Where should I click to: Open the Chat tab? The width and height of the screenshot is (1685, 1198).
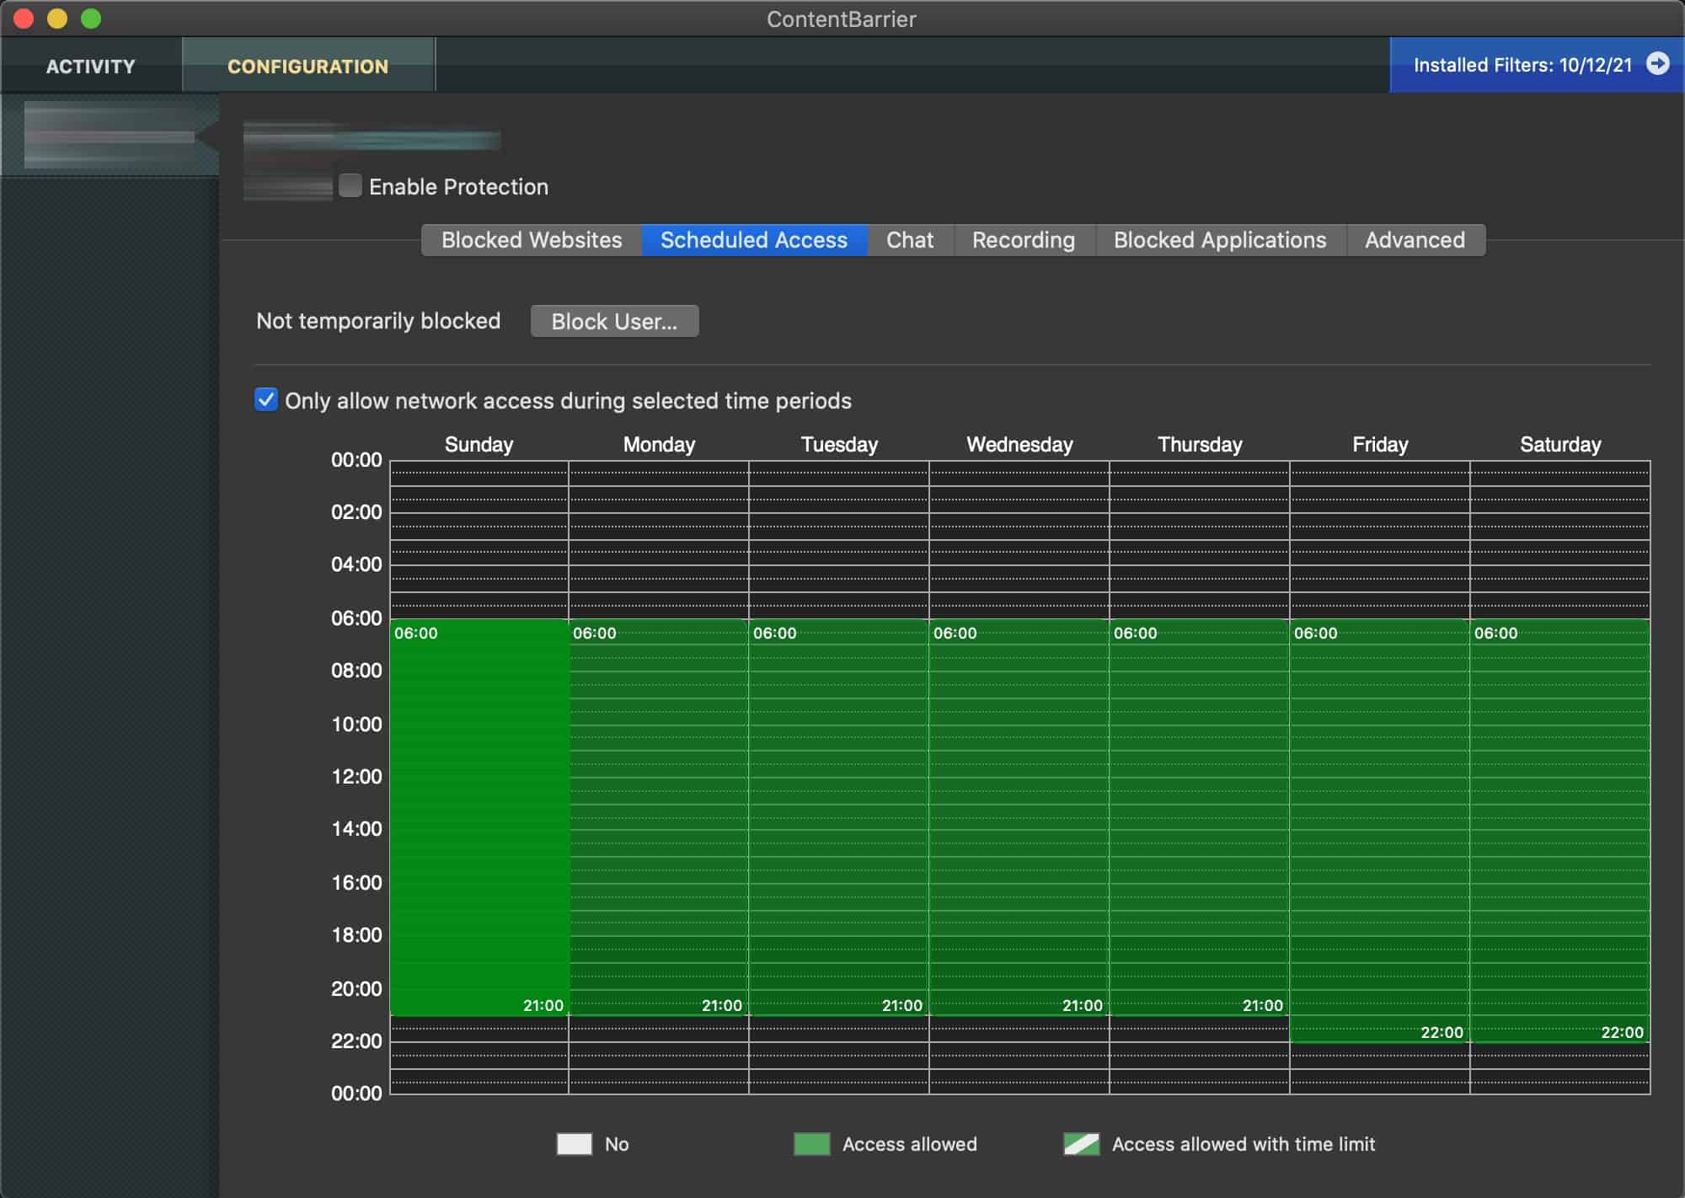coord(910,240)
